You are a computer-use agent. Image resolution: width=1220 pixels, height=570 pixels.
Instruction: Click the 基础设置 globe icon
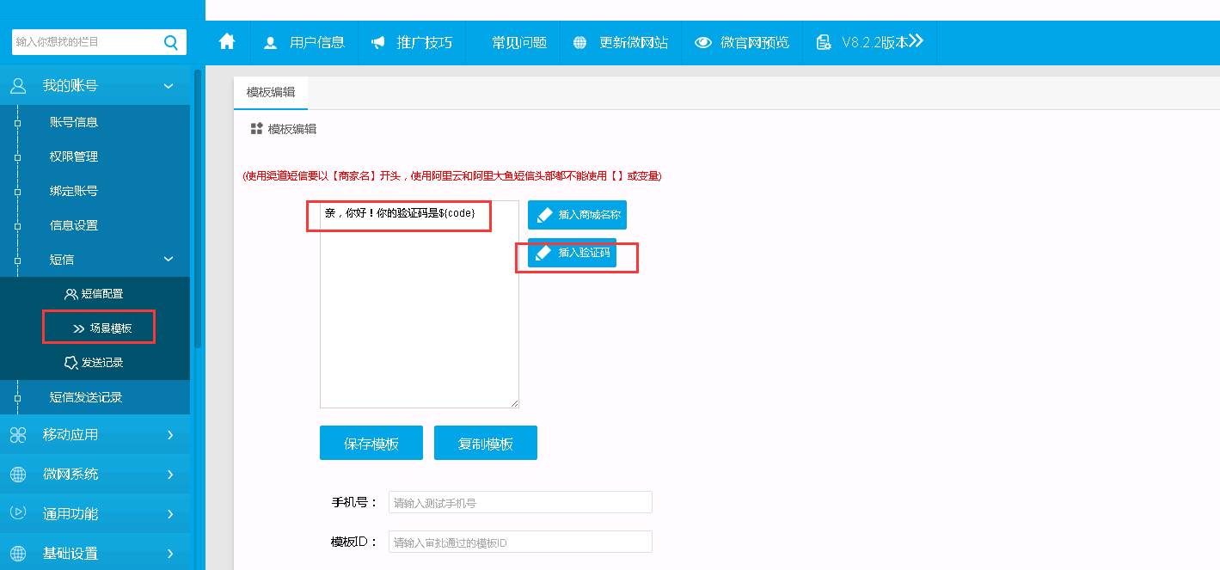pyautogui.click(x=18, y=553)
